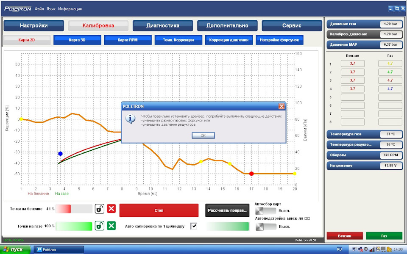The width and height of the screenshot is (407, 254).
Task: Click the ЕСТЬ СВЯЗЬ status text
Action: tap(14, 240)
